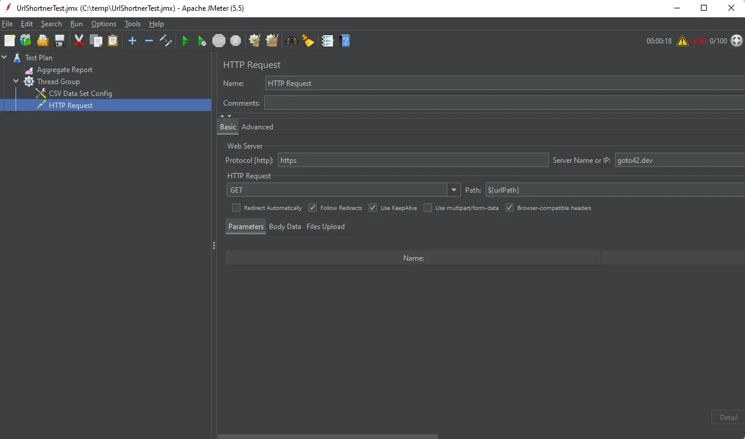Click the Detail button

click(x=728, y=417)
